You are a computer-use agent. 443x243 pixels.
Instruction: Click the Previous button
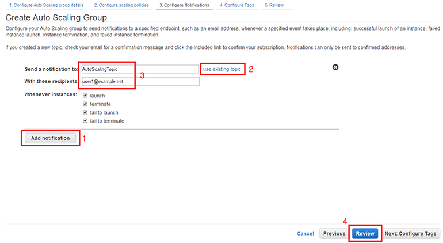point(334,234)
